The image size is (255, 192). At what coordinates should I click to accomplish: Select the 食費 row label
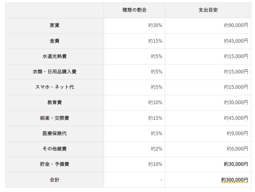(x=54, y=41)
